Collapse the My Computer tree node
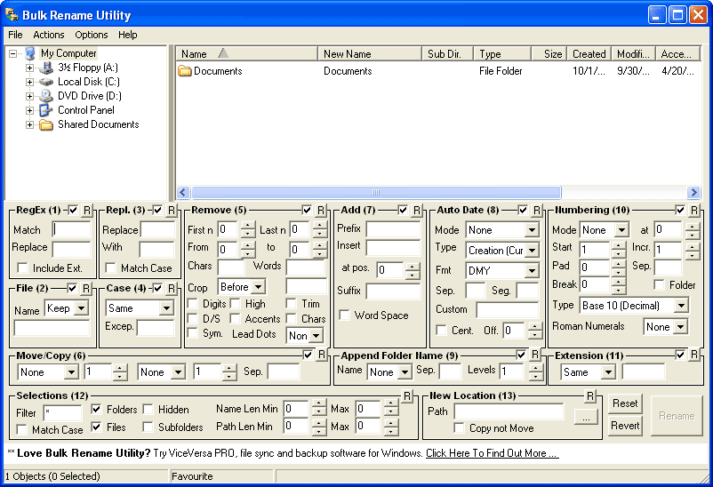 pyautogui.click(x=13, y=53)
